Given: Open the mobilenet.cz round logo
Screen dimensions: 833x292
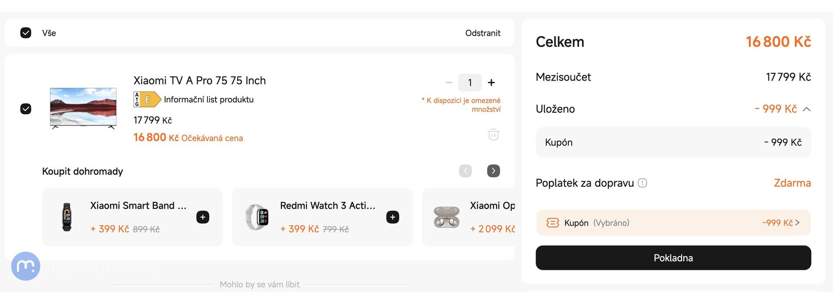Looking at the screenshot, I should (x=26, y=266).
